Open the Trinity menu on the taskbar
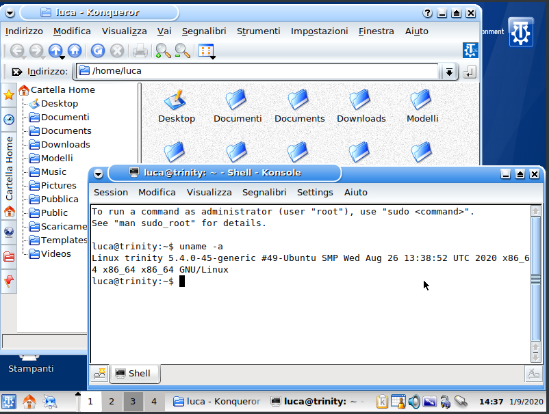Viewport: 549px width, 414px height. pos(9,402)
